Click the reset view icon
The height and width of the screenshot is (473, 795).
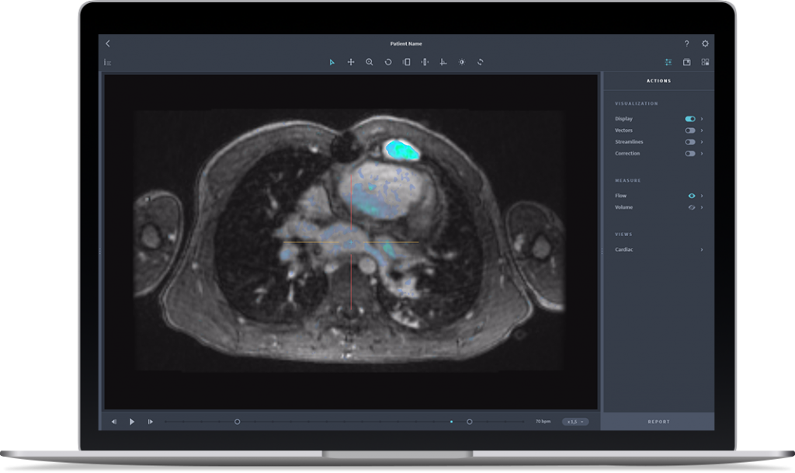coord(481,61)
